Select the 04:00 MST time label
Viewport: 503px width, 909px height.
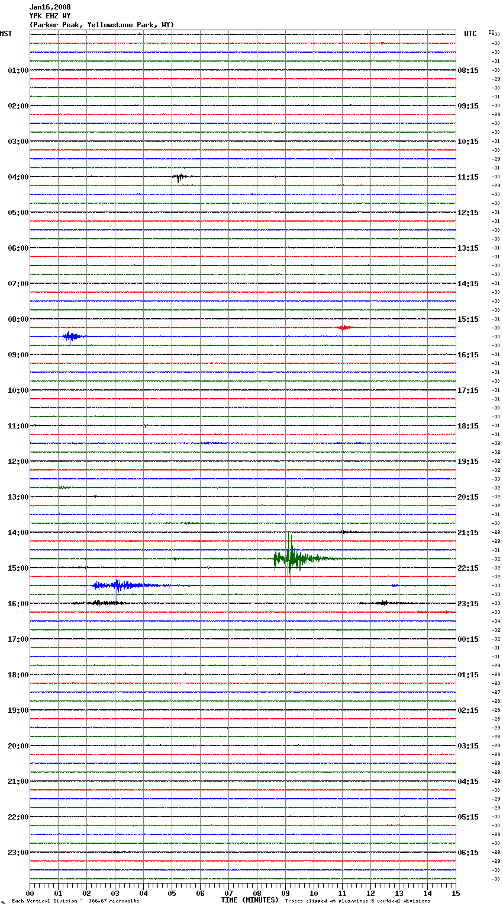point(18,177)
